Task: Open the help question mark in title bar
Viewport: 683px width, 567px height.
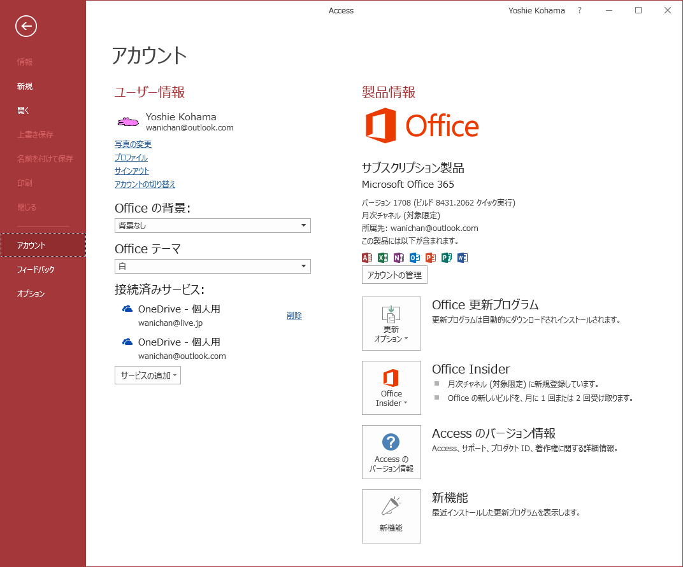Action: pos(579,10)
